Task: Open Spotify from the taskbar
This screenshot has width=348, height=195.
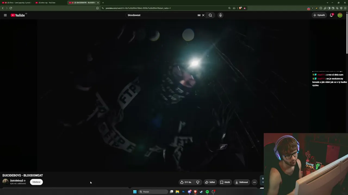Action: click(x=207, y=192)
